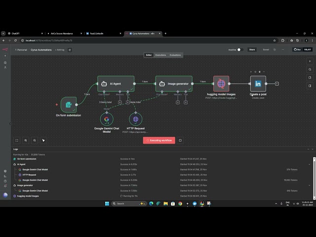The height and width of the screenshot is (237, 316).
Task: Select the Image generator node
Action: click(x=174, y=83)
